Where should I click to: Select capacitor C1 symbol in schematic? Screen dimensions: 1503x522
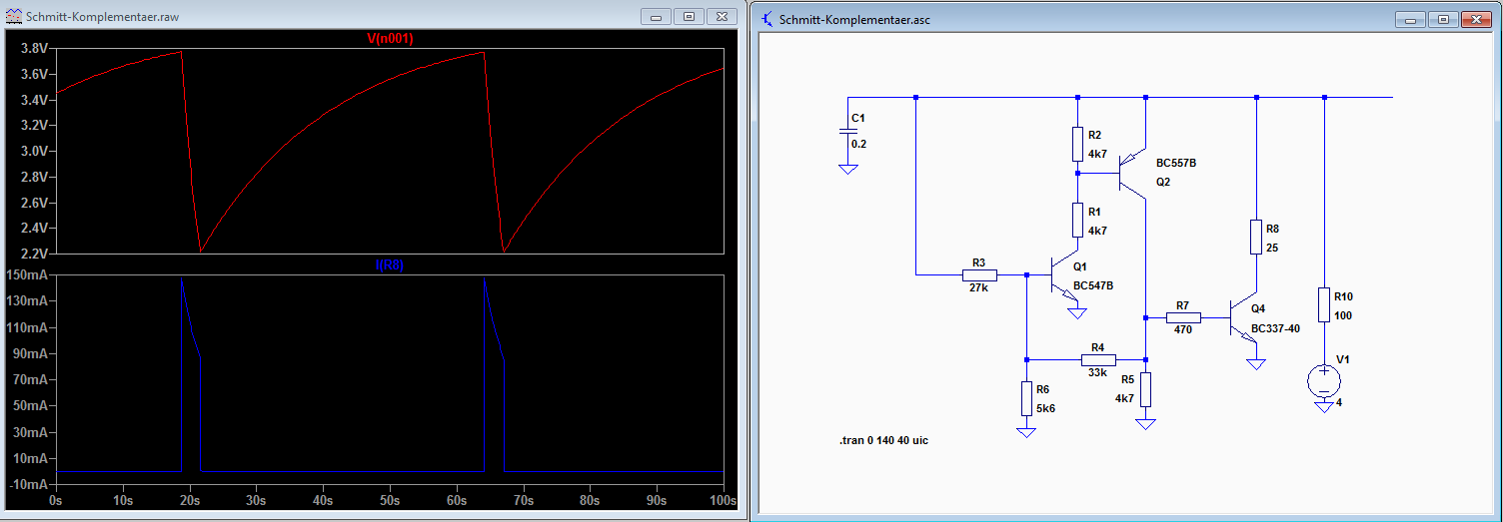(847, 130)
